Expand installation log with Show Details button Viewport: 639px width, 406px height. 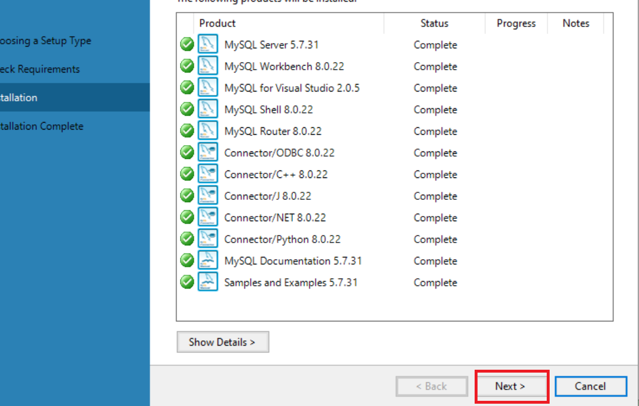point(223,342)
